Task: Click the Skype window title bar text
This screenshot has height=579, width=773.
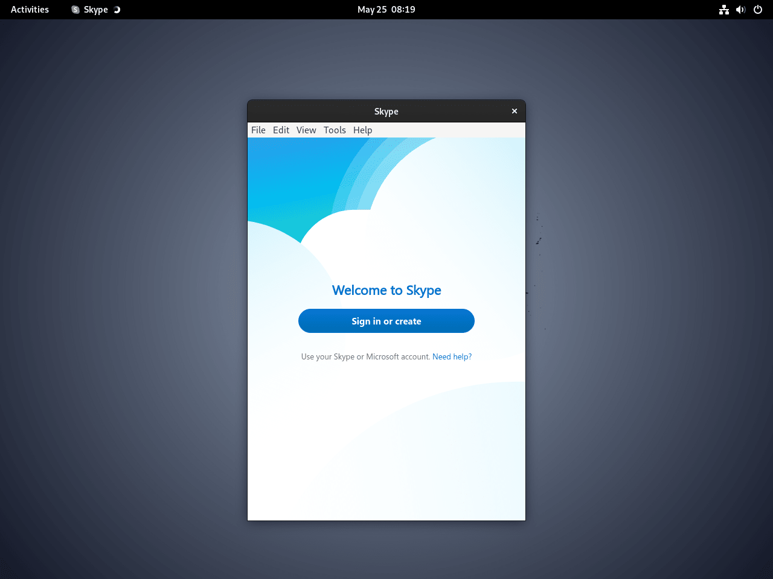Action: click(x=386, y=112)
